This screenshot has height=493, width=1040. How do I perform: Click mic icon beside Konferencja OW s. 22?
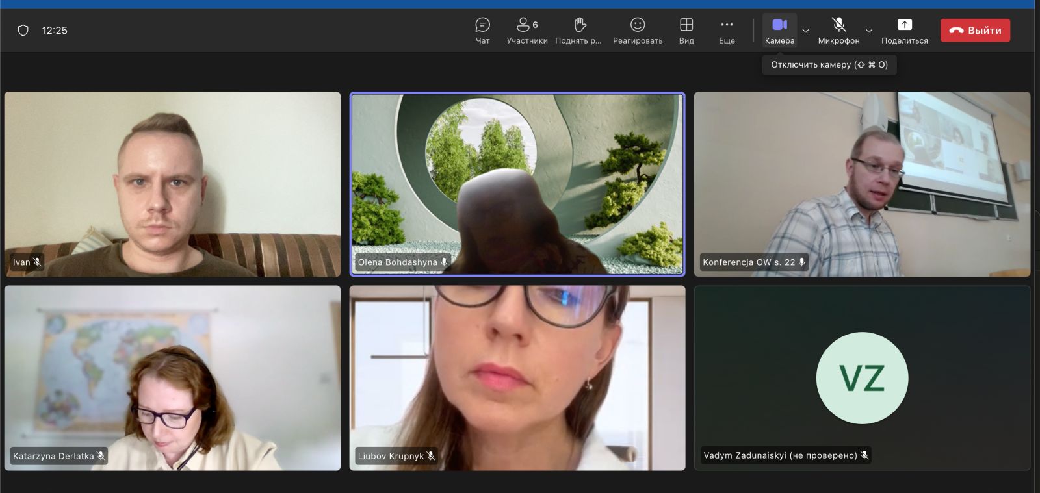click(x=801, y=262)
